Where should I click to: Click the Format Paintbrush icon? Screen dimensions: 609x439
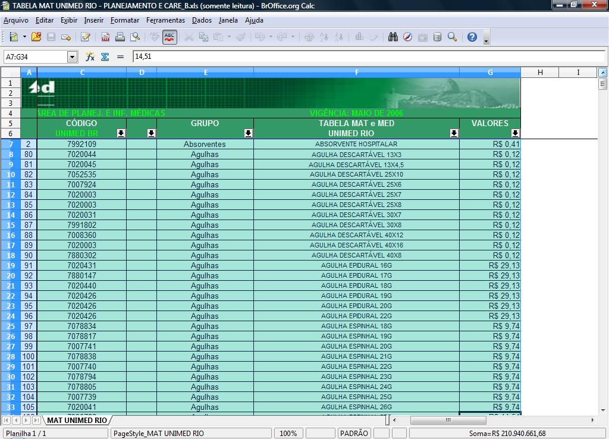[x=241, y=37]
